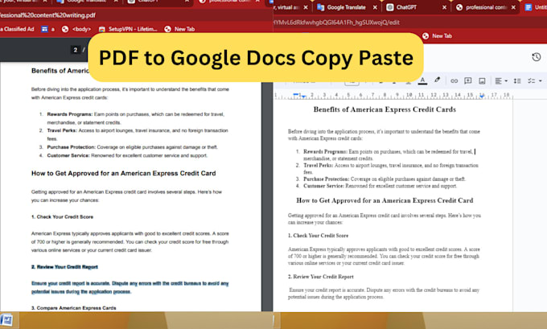Click the right indent marker on the ruler
Screen dimensions: 547x329
pyautogui.click(x=482, y=96)
